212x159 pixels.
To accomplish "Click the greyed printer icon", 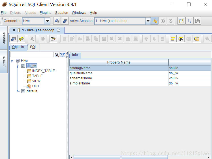I will [x=128, y=39].
